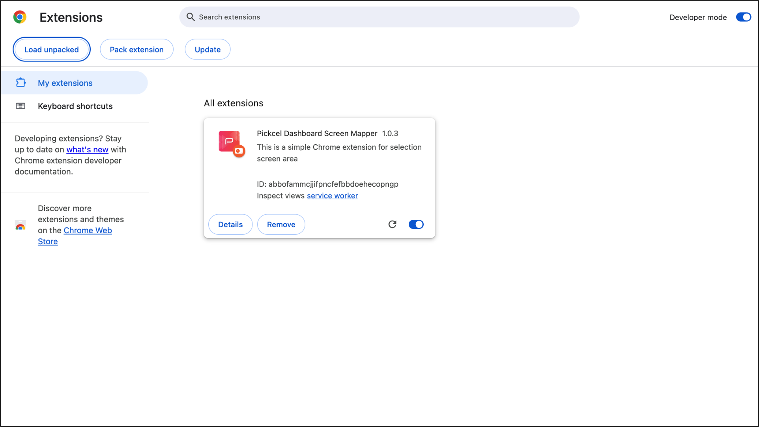This screenshot has width=759, height=427.
Task: Click the Chrome Web Store rainbow icon
Action: click(21, 225)
